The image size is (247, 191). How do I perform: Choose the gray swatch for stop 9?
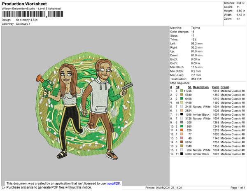pyautogui.click(x=182, y=122)
